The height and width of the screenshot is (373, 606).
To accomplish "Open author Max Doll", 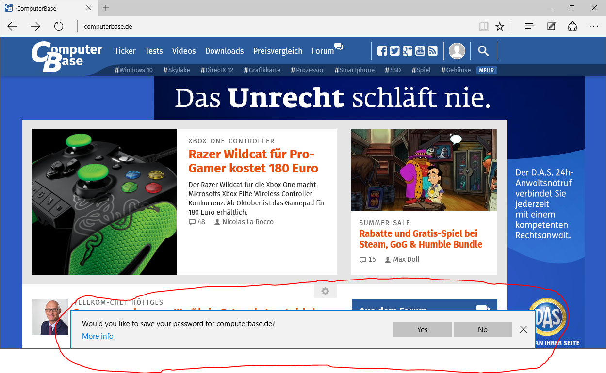I will pos(402,259).
